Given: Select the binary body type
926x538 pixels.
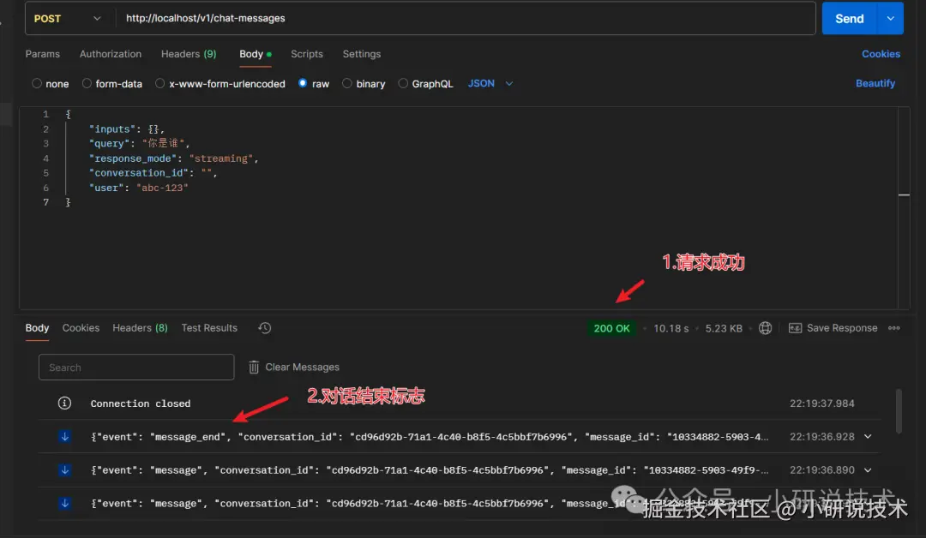Looking at the screenshot, I should click(347, 83).
